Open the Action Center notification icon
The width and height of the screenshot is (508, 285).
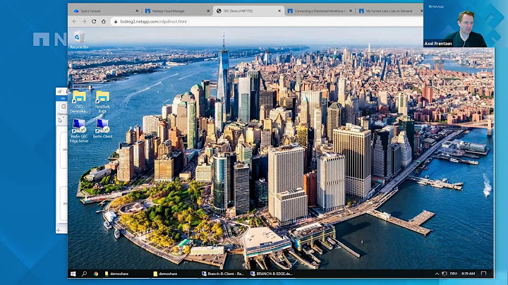tap(484, 274)
